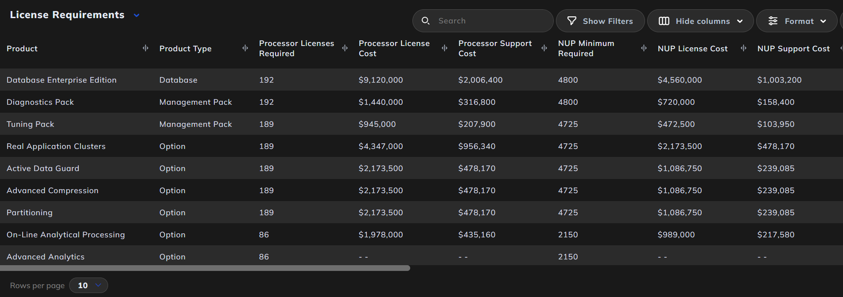This screenshot has height=297, width=843.
Task: Click $478,170 in Real Application Clusters NUP support
Action: [x=776, y=146]
